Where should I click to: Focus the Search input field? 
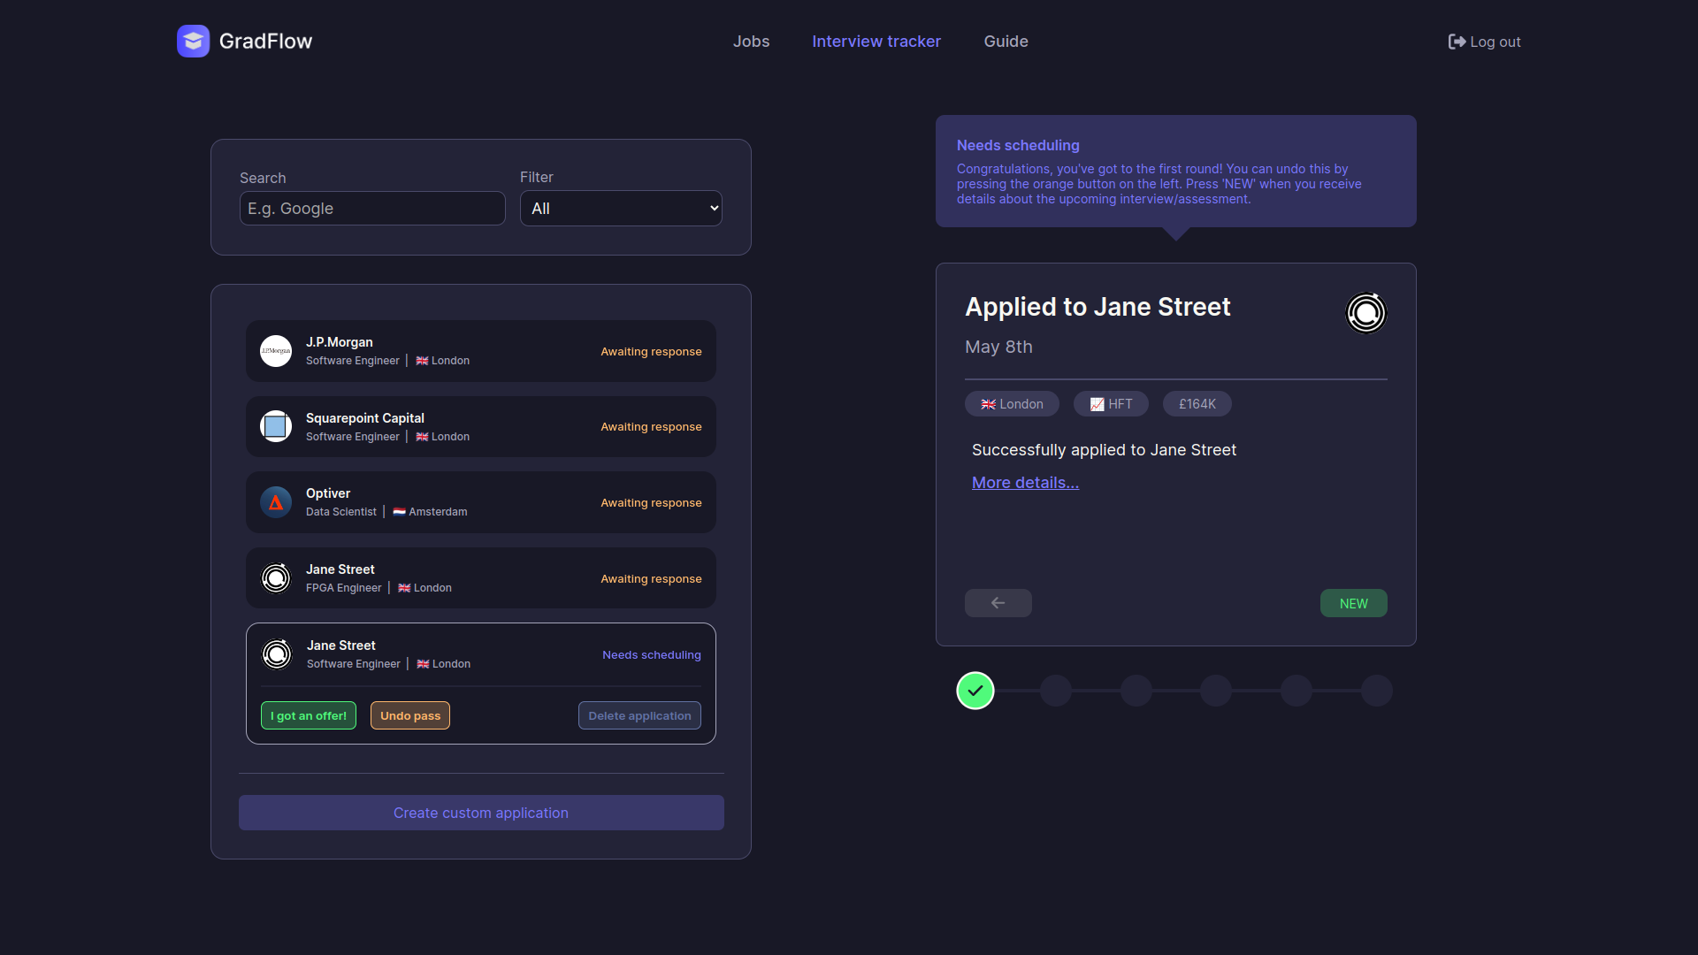pos(372,209)
